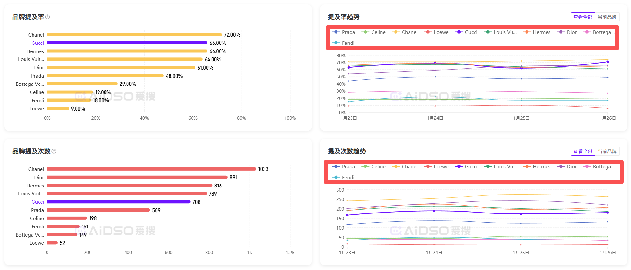Click Dior legend marker in 提及率趋势
Viewport: 631px width, 270px height.
point(561,32)
